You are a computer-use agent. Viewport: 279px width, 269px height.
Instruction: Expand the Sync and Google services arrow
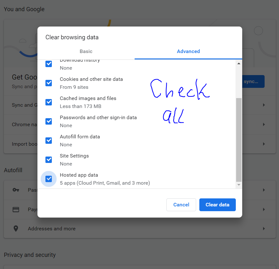[264, 105]
